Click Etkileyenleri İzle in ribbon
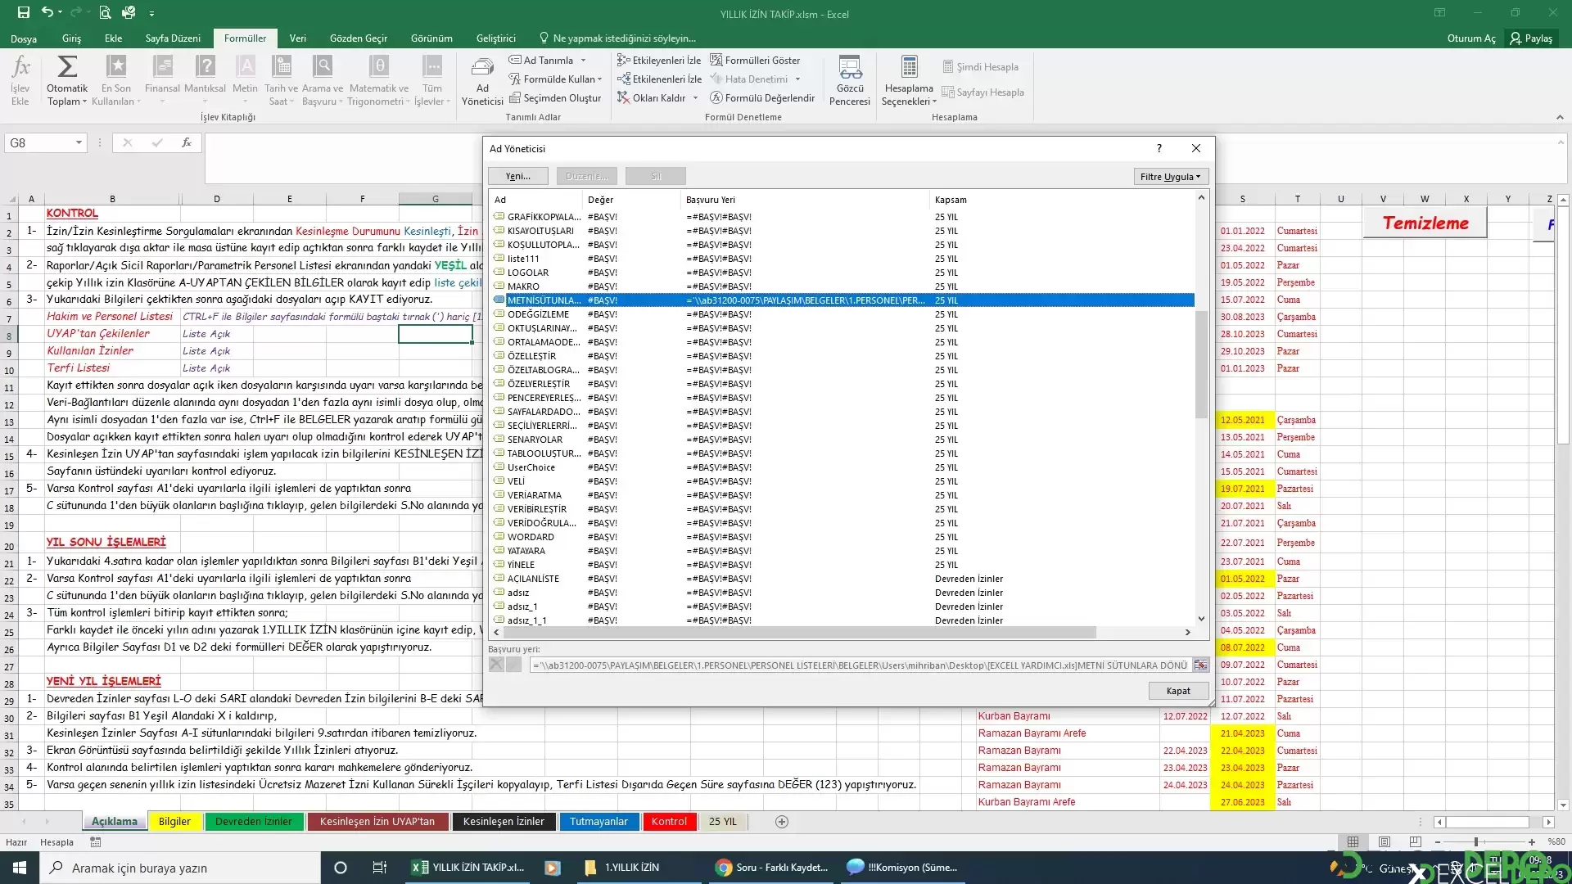The width and height of the screenshot is (1572, 884). pos(659,60)
